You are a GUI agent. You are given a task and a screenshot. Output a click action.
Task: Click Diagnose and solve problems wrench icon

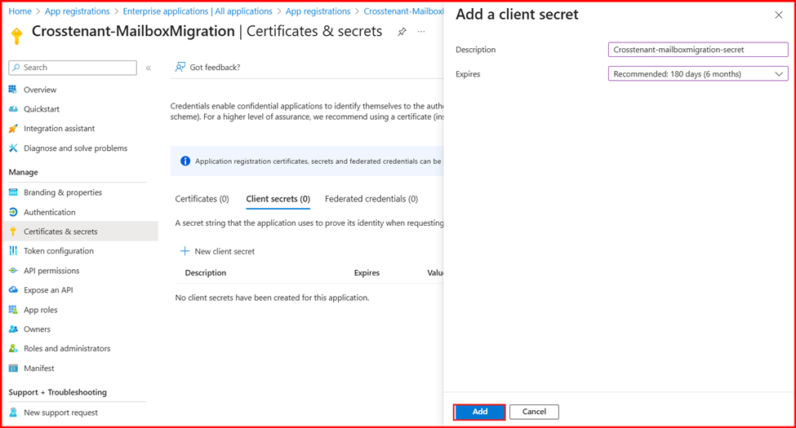click(x=13, y=148)
